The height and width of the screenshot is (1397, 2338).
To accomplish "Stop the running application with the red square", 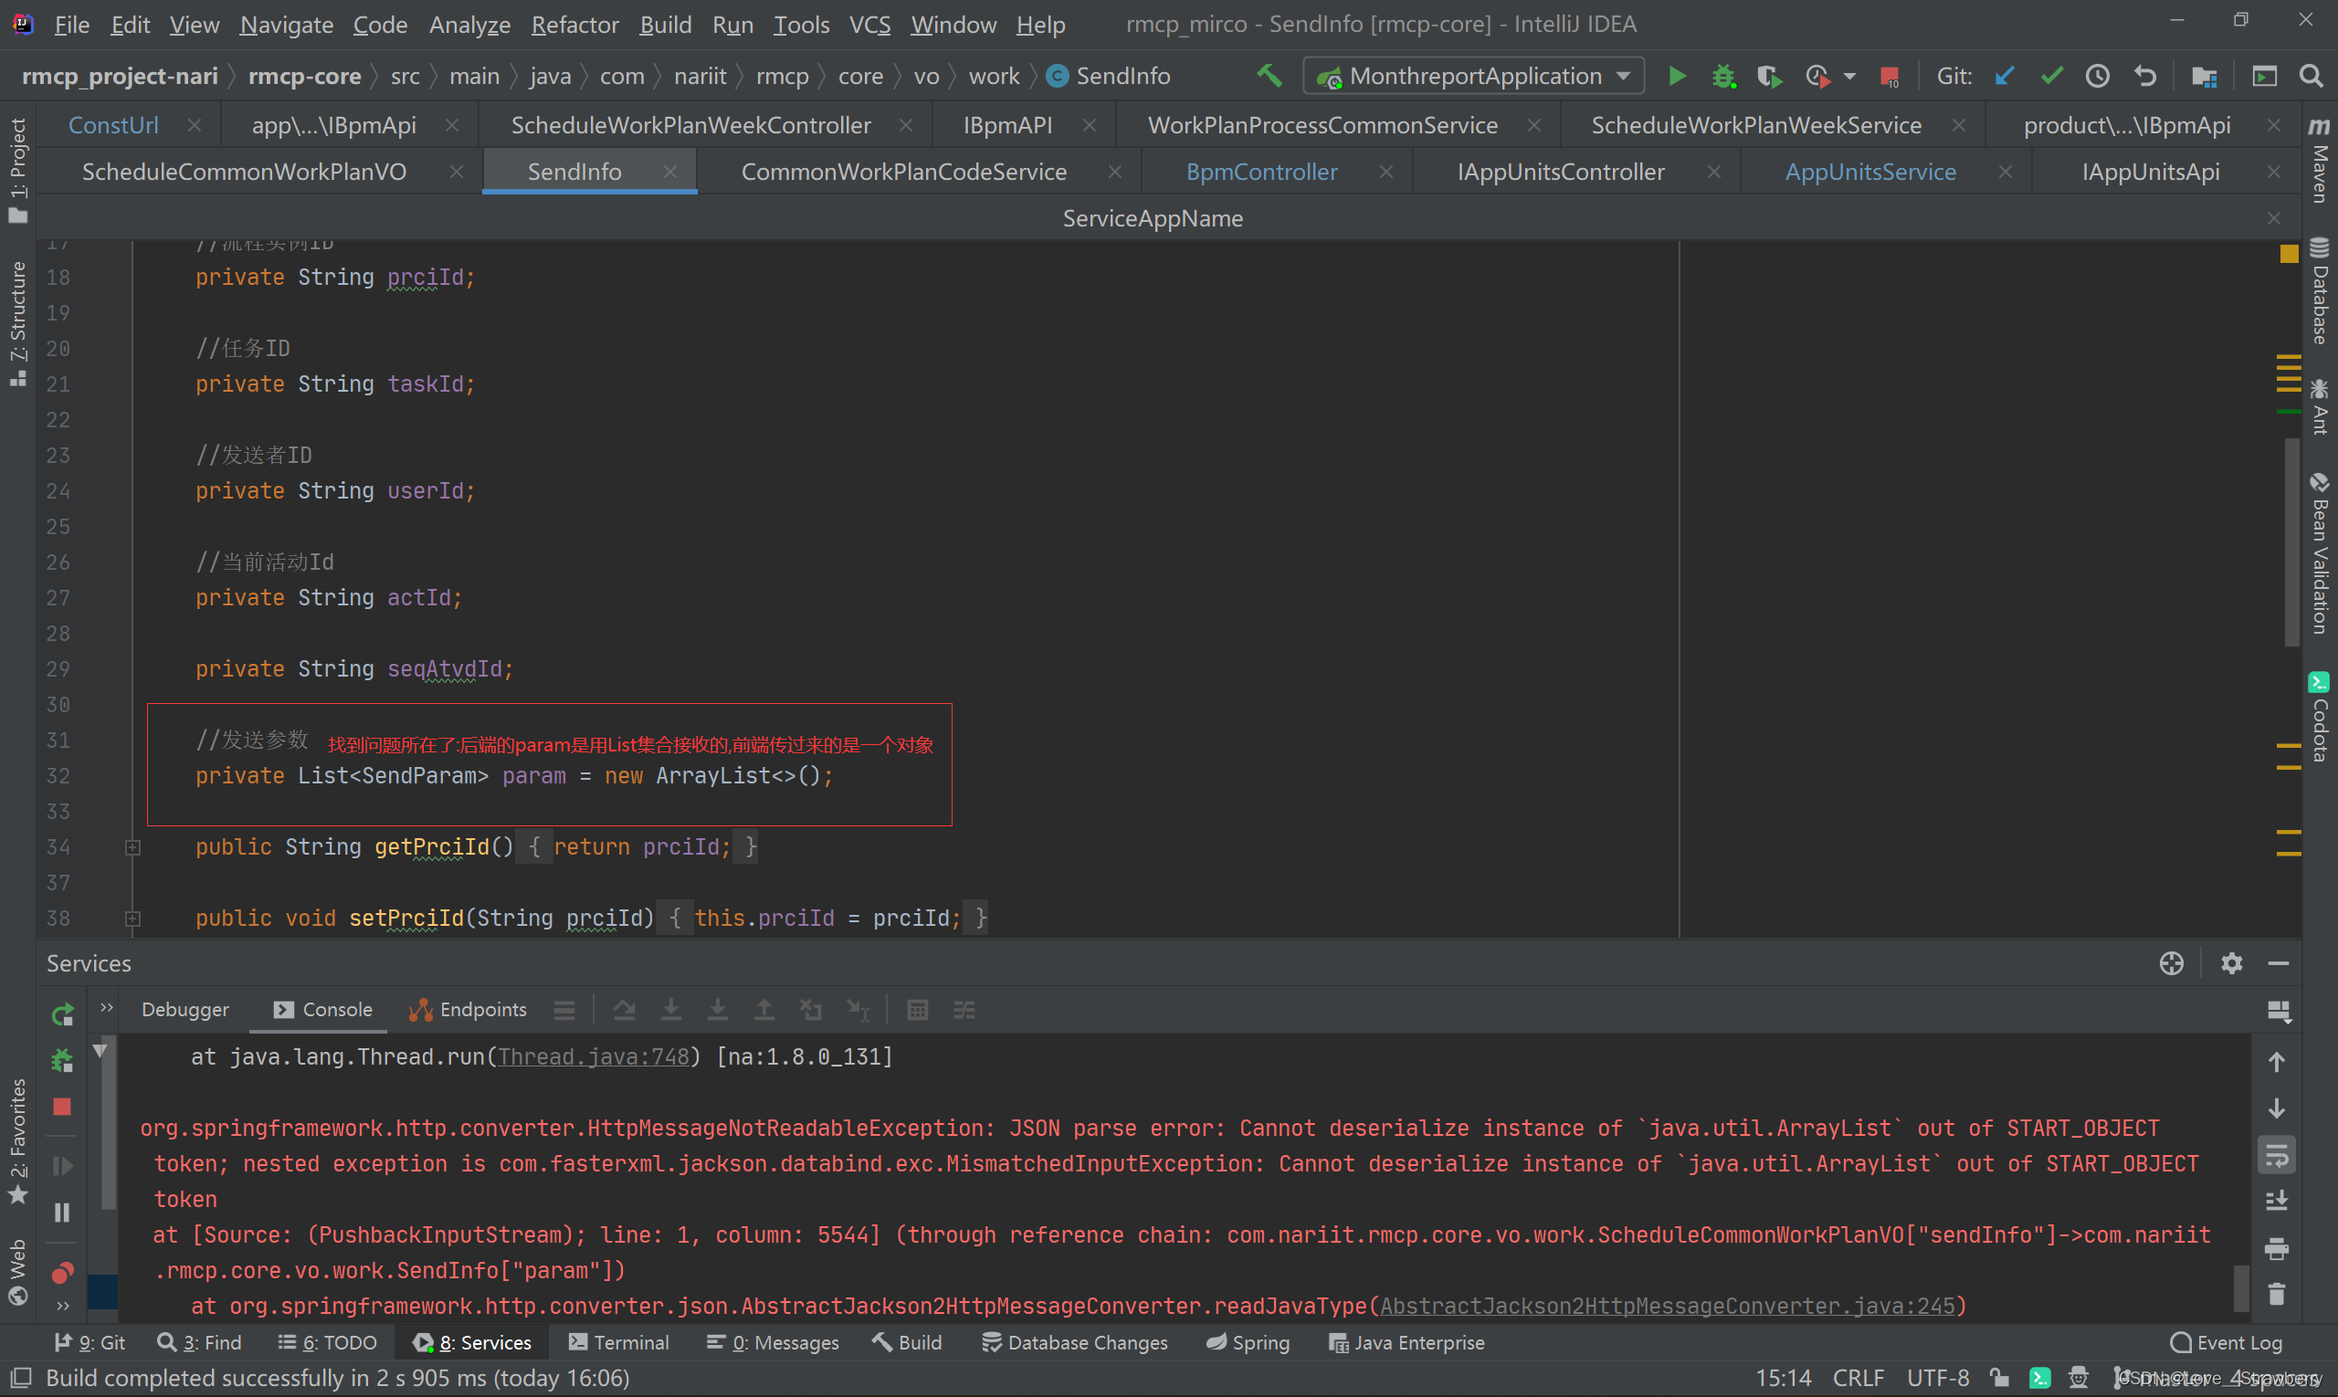I will [1890, 78].
